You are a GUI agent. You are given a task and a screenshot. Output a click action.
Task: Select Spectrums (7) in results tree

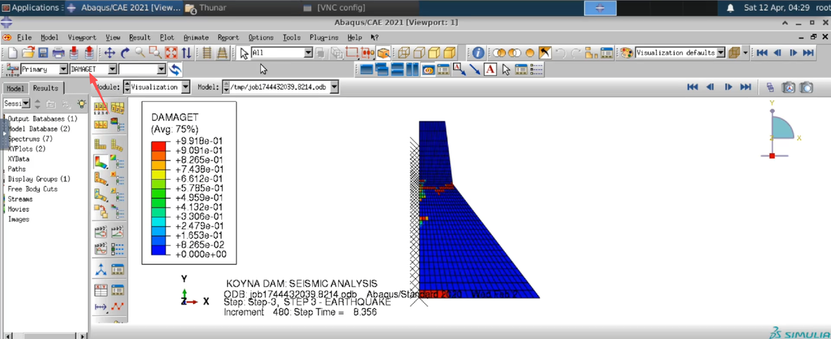click(x=30, y=139)
